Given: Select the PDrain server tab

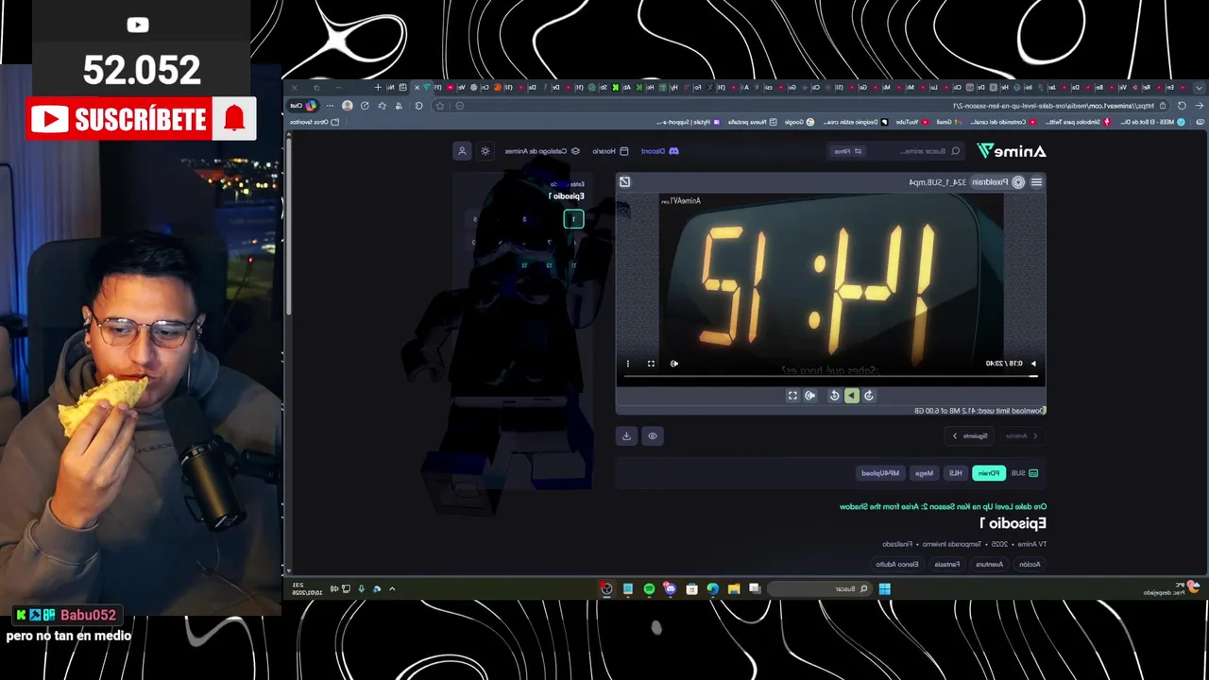Looking at the screenshot, I should (x=988, y=473).
